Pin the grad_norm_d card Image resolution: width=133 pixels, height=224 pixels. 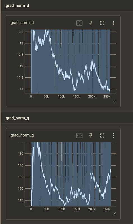click(91, 23)
